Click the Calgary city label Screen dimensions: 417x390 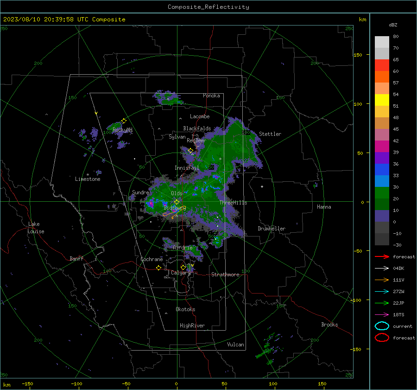pos(181,273)
